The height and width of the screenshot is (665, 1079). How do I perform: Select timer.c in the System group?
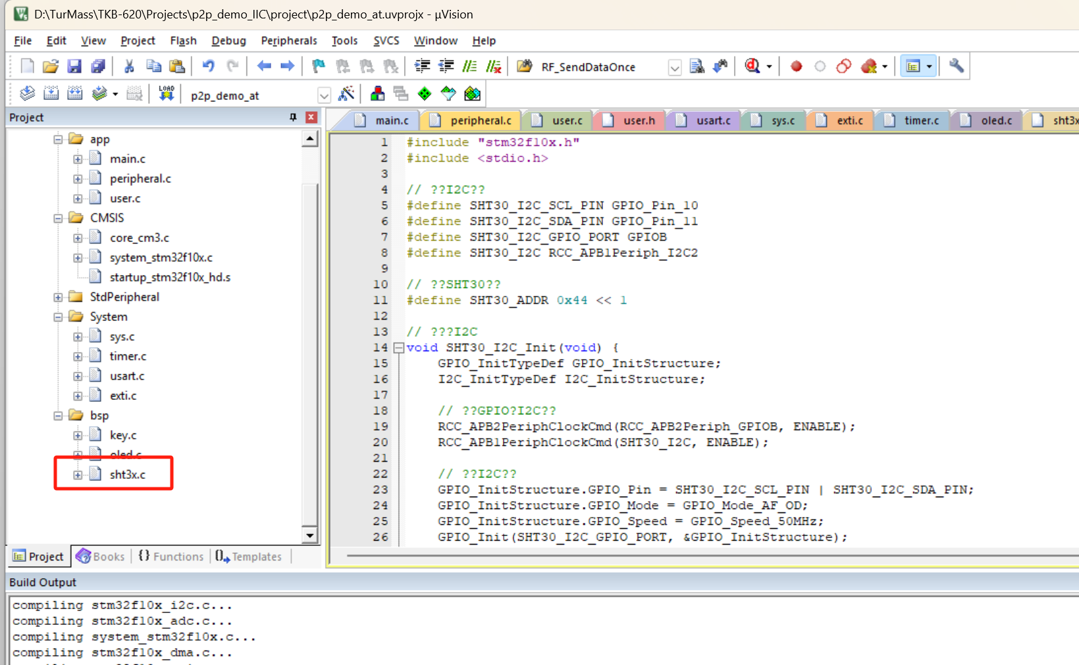click(x=128, y=356)
